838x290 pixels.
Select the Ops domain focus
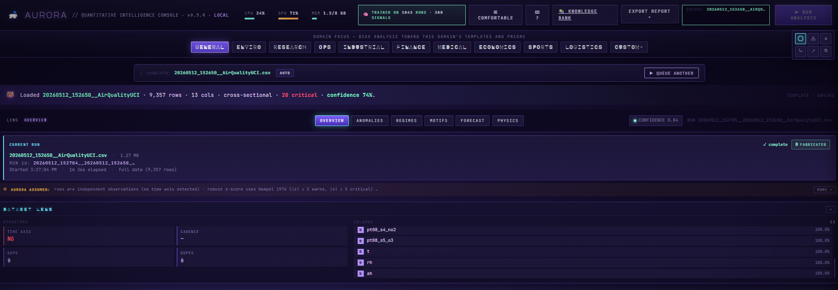coord(325,47)
